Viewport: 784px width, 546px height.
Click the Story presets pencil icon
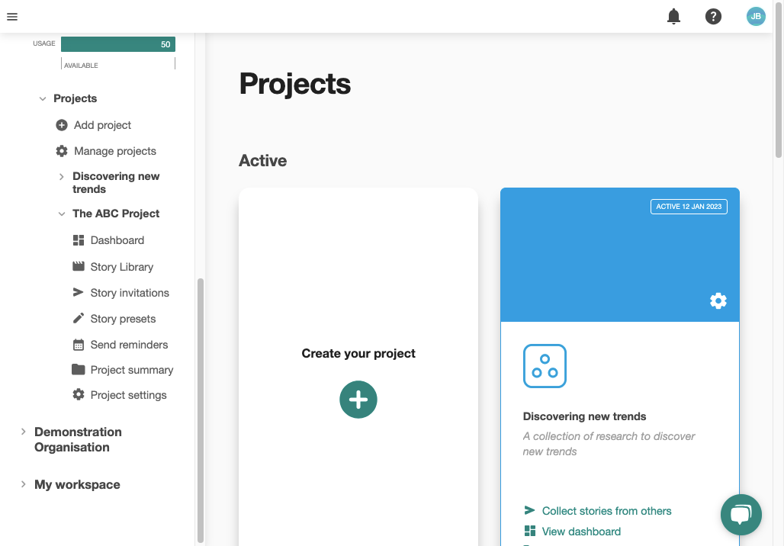click(79, 319)
